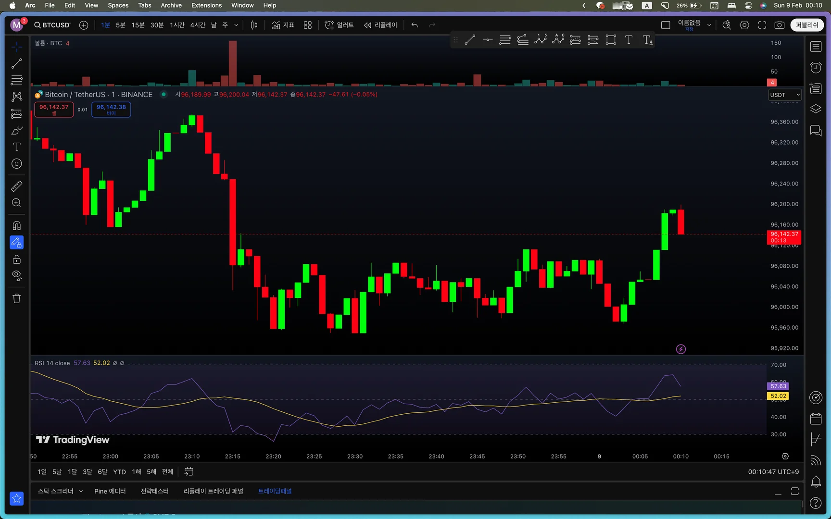Switch to the Pine 에디터 tab

pos(110,491)
